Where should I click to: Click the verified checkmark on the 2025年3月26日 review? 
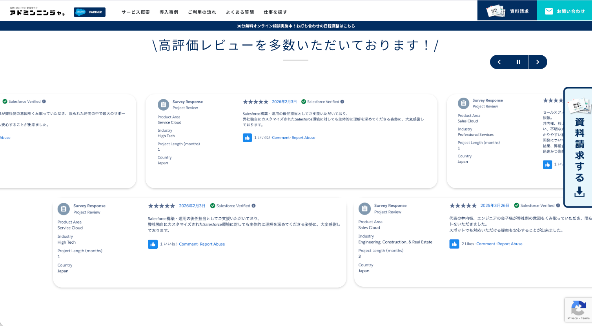[517, 206]
